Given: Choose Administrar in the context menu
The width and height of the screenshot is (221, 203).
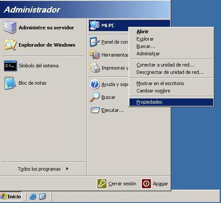Looking at the screenshot, I should 171,54.
